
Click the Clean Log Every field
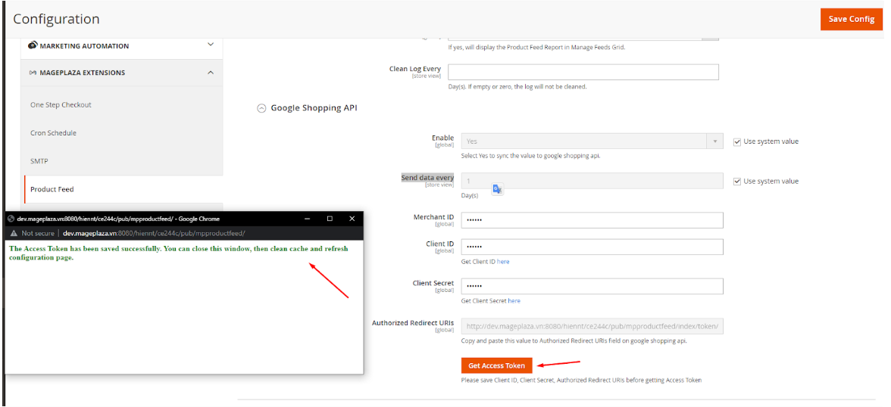[583, 72]
